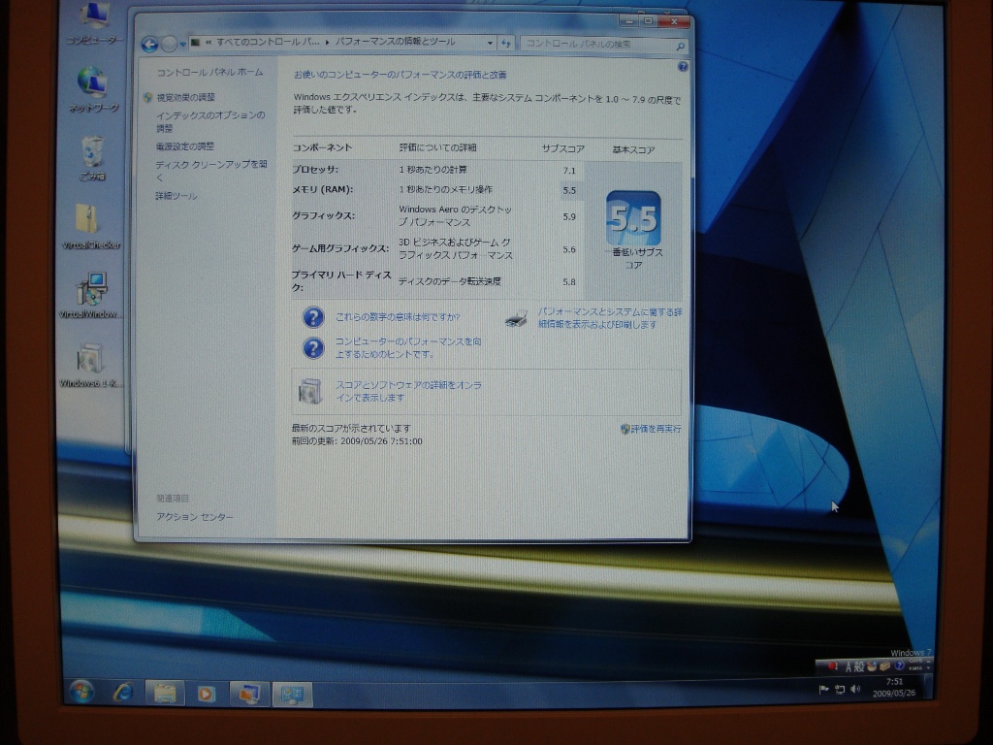Expand the address bar history dropdown
This screenshot has height=745, width=993.
490,43
